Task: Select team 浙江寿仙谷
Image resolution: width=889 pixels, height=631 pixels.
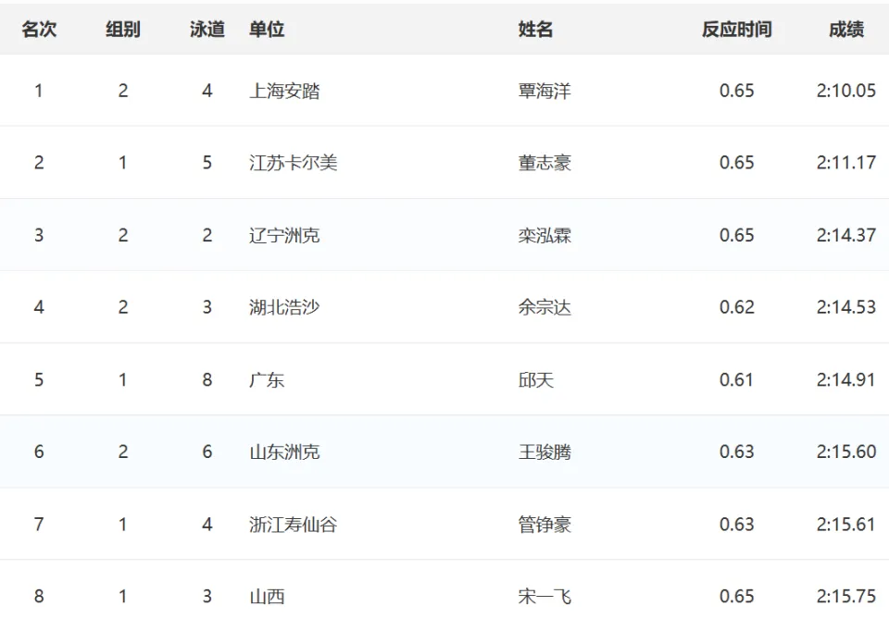Action: coord(294,524)
